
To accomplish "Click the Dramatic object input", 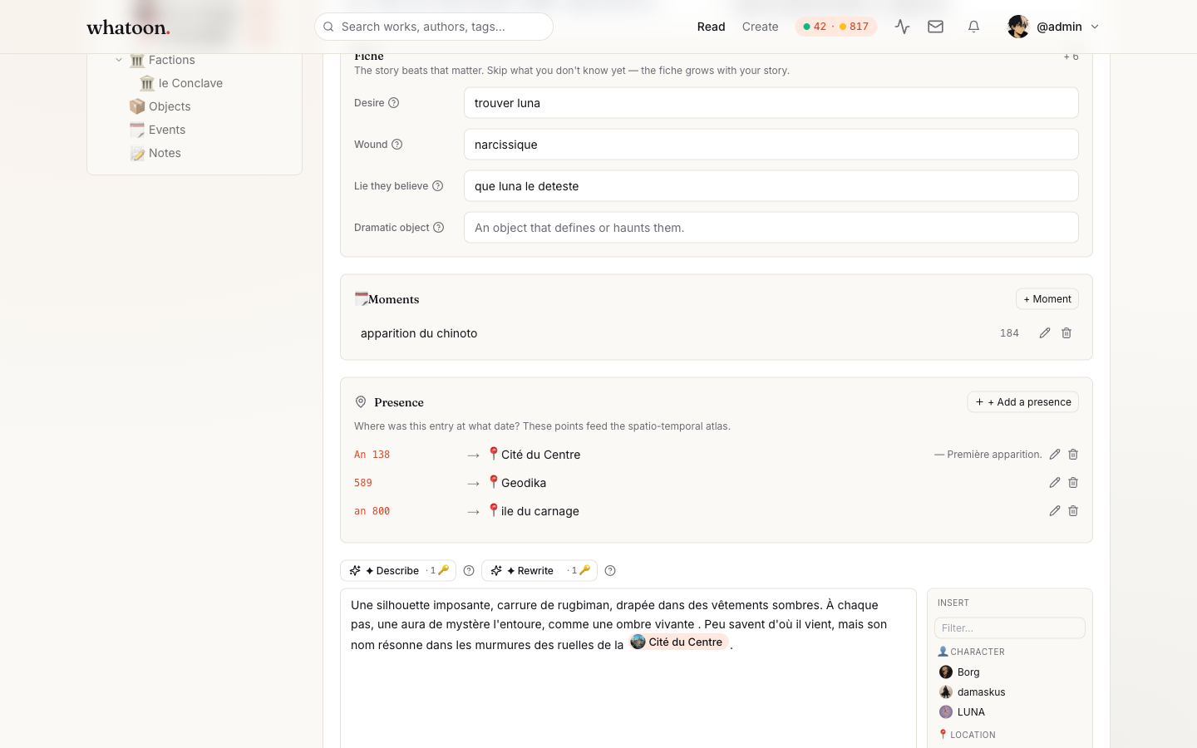I will pos(771,228).
